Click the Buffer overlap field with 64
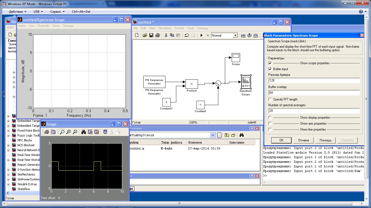This screenshot has height=208, width=371. point(314,93)
